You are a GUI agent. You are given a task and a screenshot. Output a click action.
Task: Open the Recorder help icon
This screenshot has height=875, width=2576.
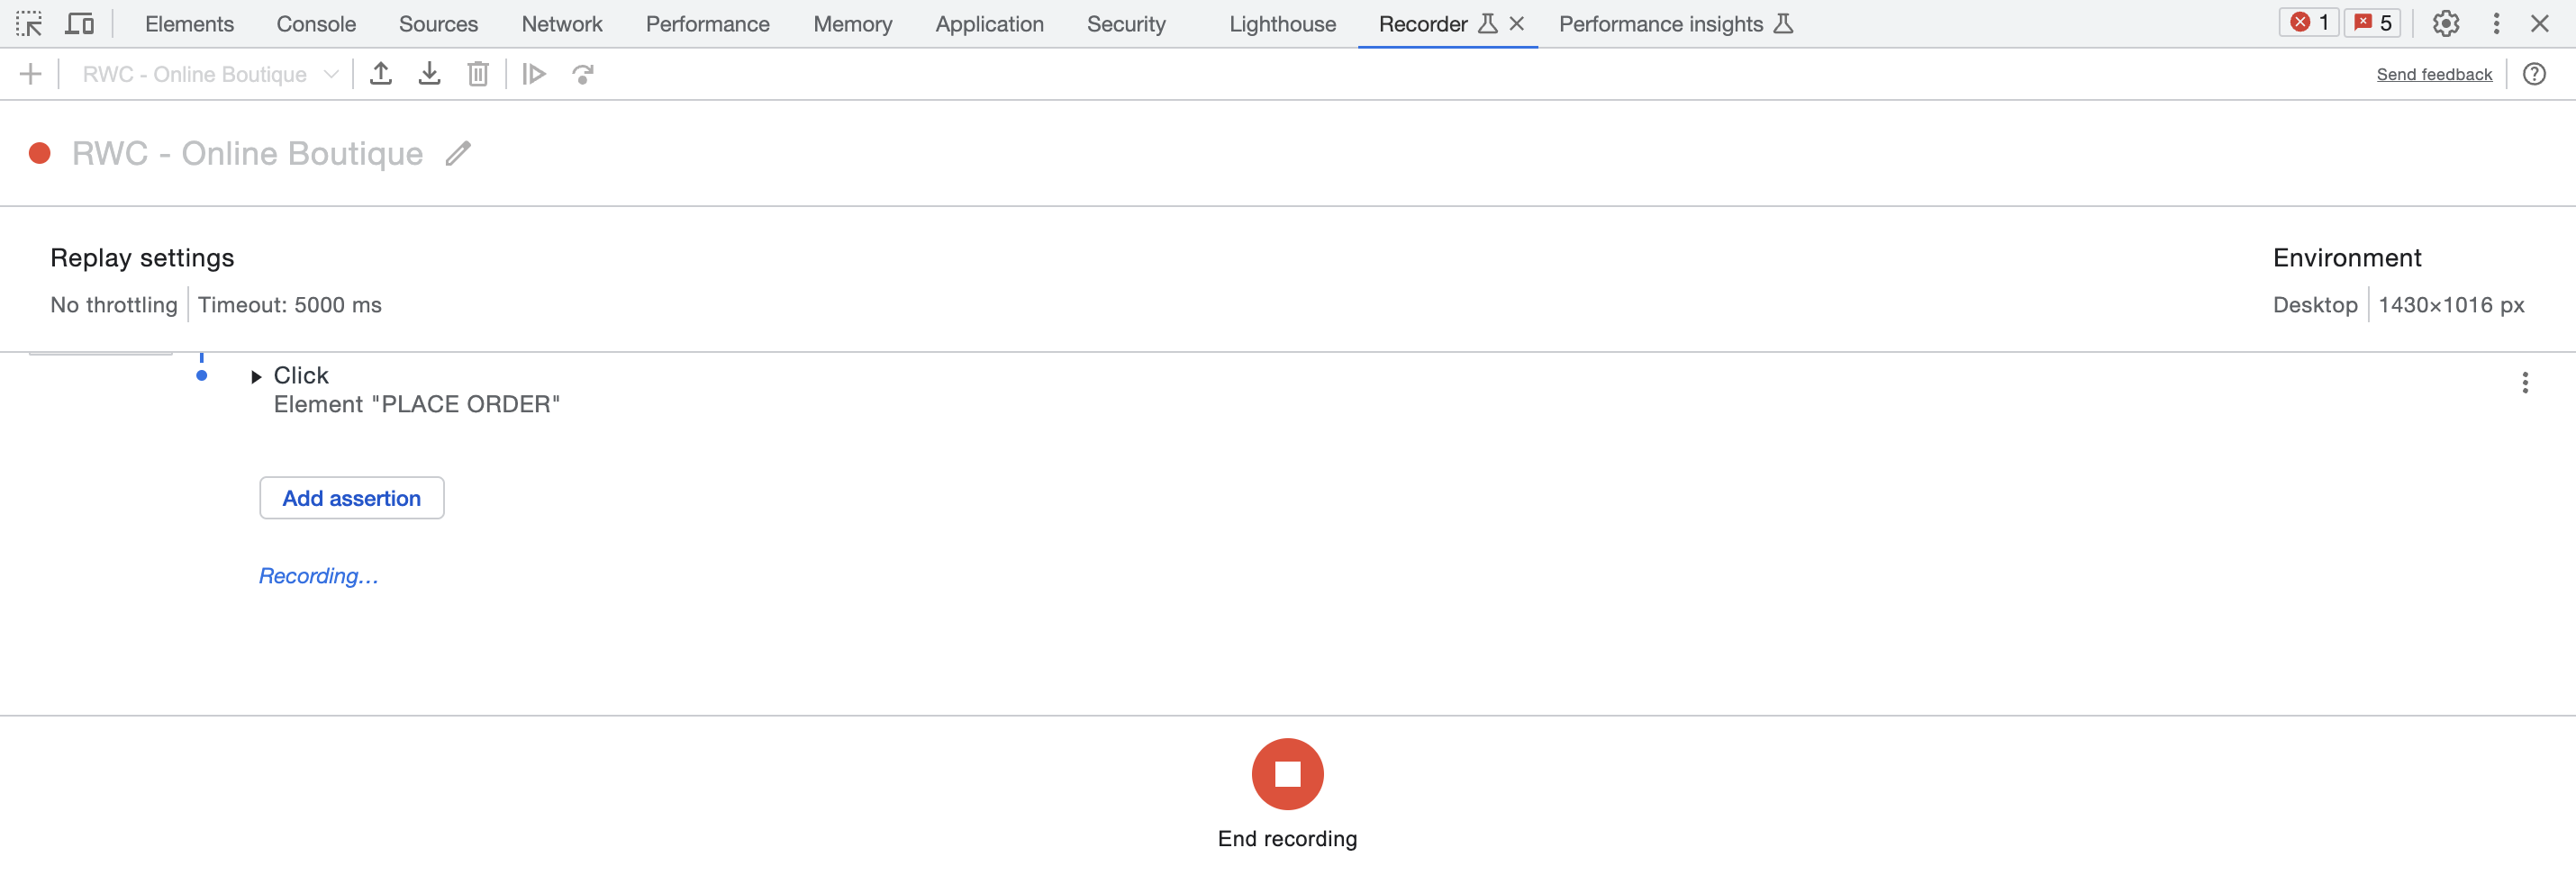point(2533,74)
